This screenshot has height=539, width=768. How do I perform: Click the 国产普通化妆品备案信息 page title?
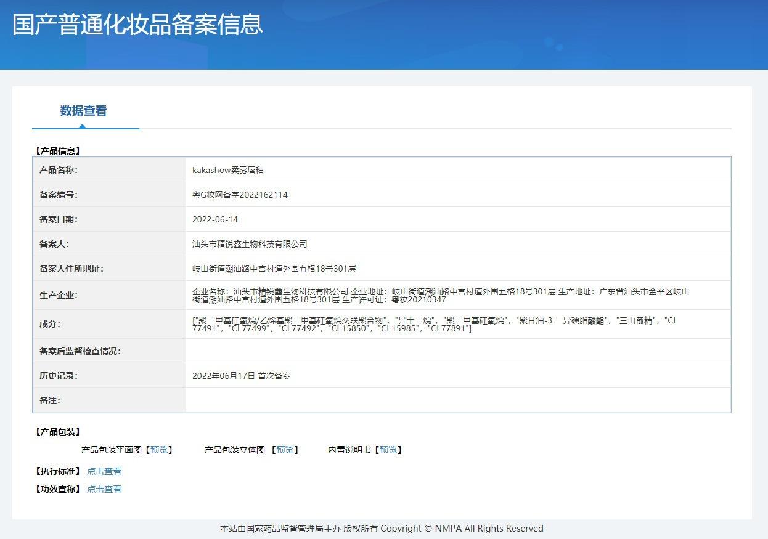tap(137, 24)
